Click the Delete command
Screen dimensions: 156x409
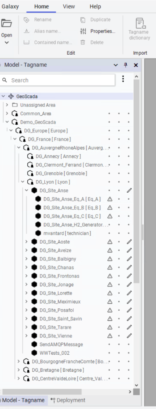pyautogui.click(x=92, y=42)
